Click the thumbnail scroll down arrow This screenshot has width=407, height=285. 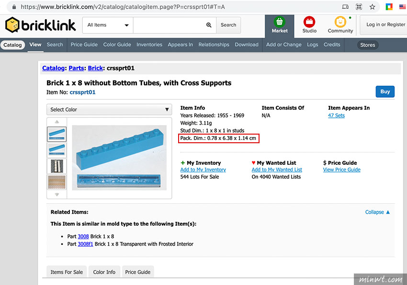[57, 194]
